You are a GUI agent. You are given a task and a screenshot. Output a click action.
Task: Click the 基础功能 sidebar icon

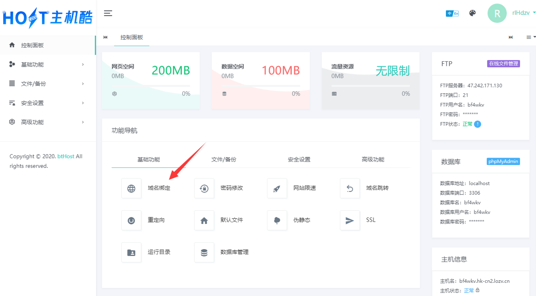click(12, 64)
